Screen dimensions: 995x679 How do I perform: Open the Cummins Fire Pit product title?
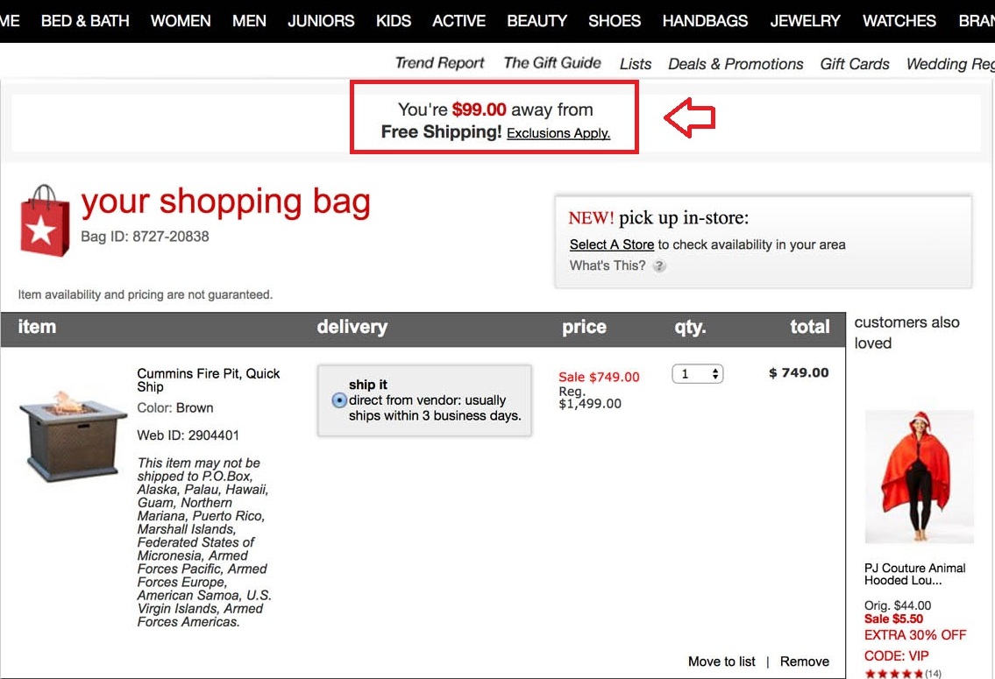(208, 379)
